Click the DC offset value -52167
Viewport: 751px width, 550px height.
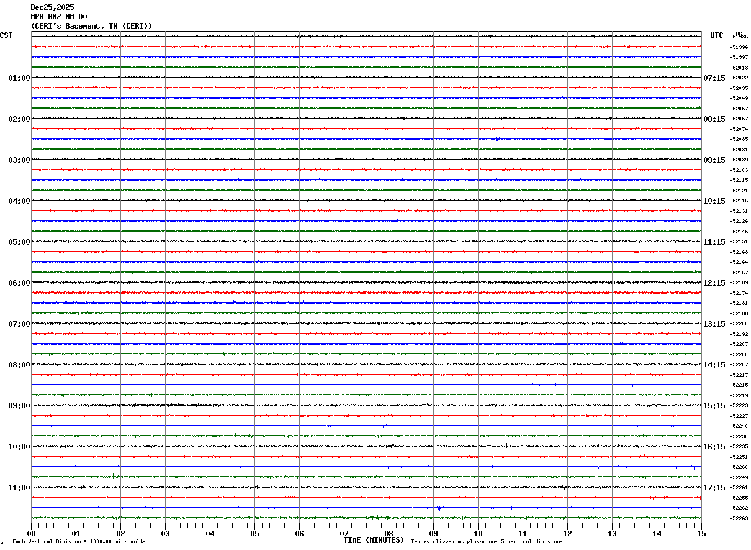739,273
